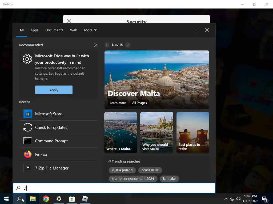This screenshot has height=204, width=273.
Task: Switch to the Web tab
Action: pyautogui.click(x=74, y=30)
